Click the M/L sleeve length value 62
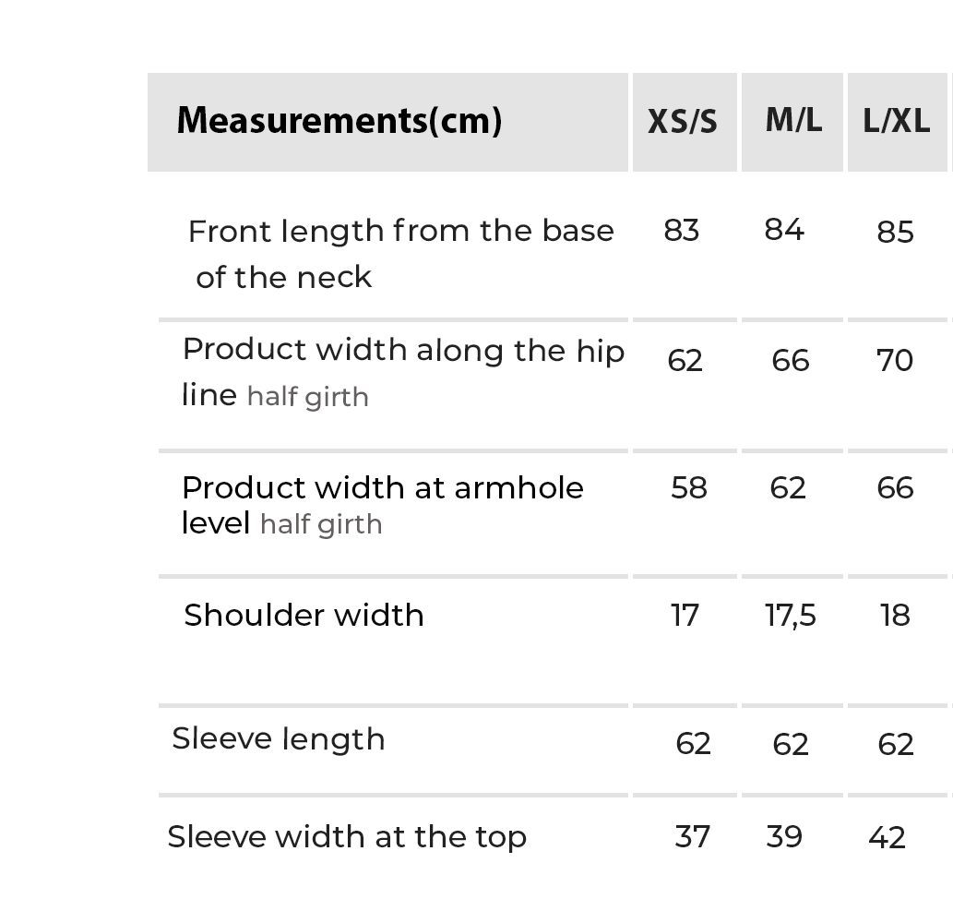Image resolution: width=953 pixels, height=899 pixels. coord(791,745)
